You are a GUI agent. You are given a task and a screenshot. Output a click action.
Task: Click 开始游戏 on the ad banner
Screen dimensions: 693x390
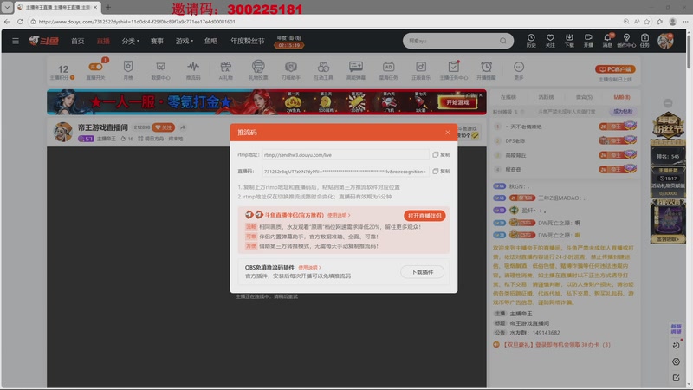[x=457, y=102]
